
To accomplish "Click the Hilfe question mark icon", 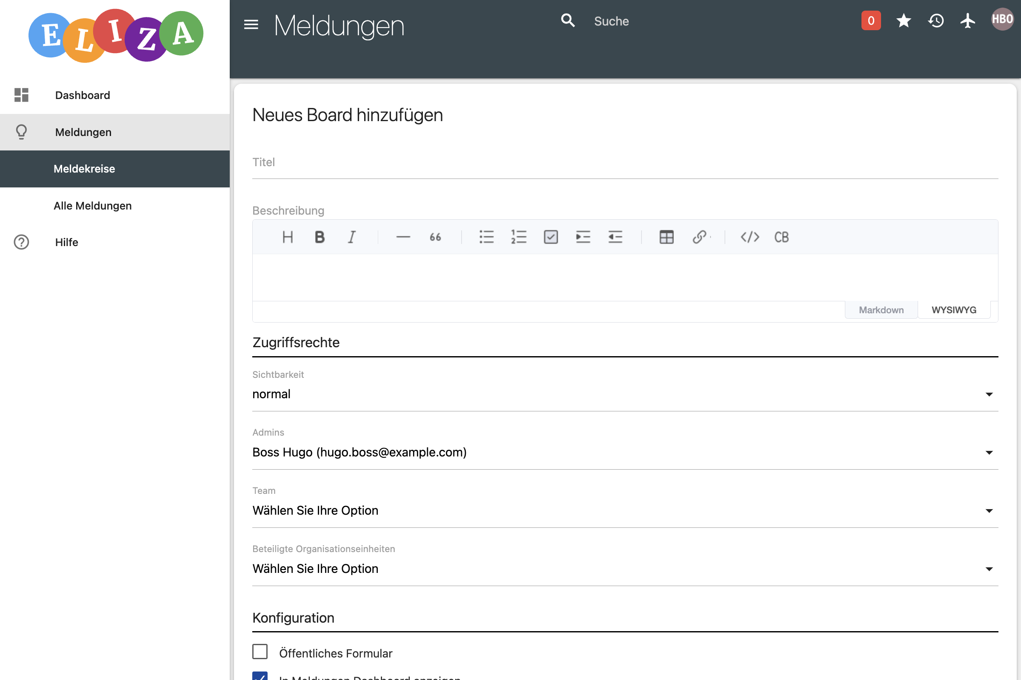I will 21,242.
